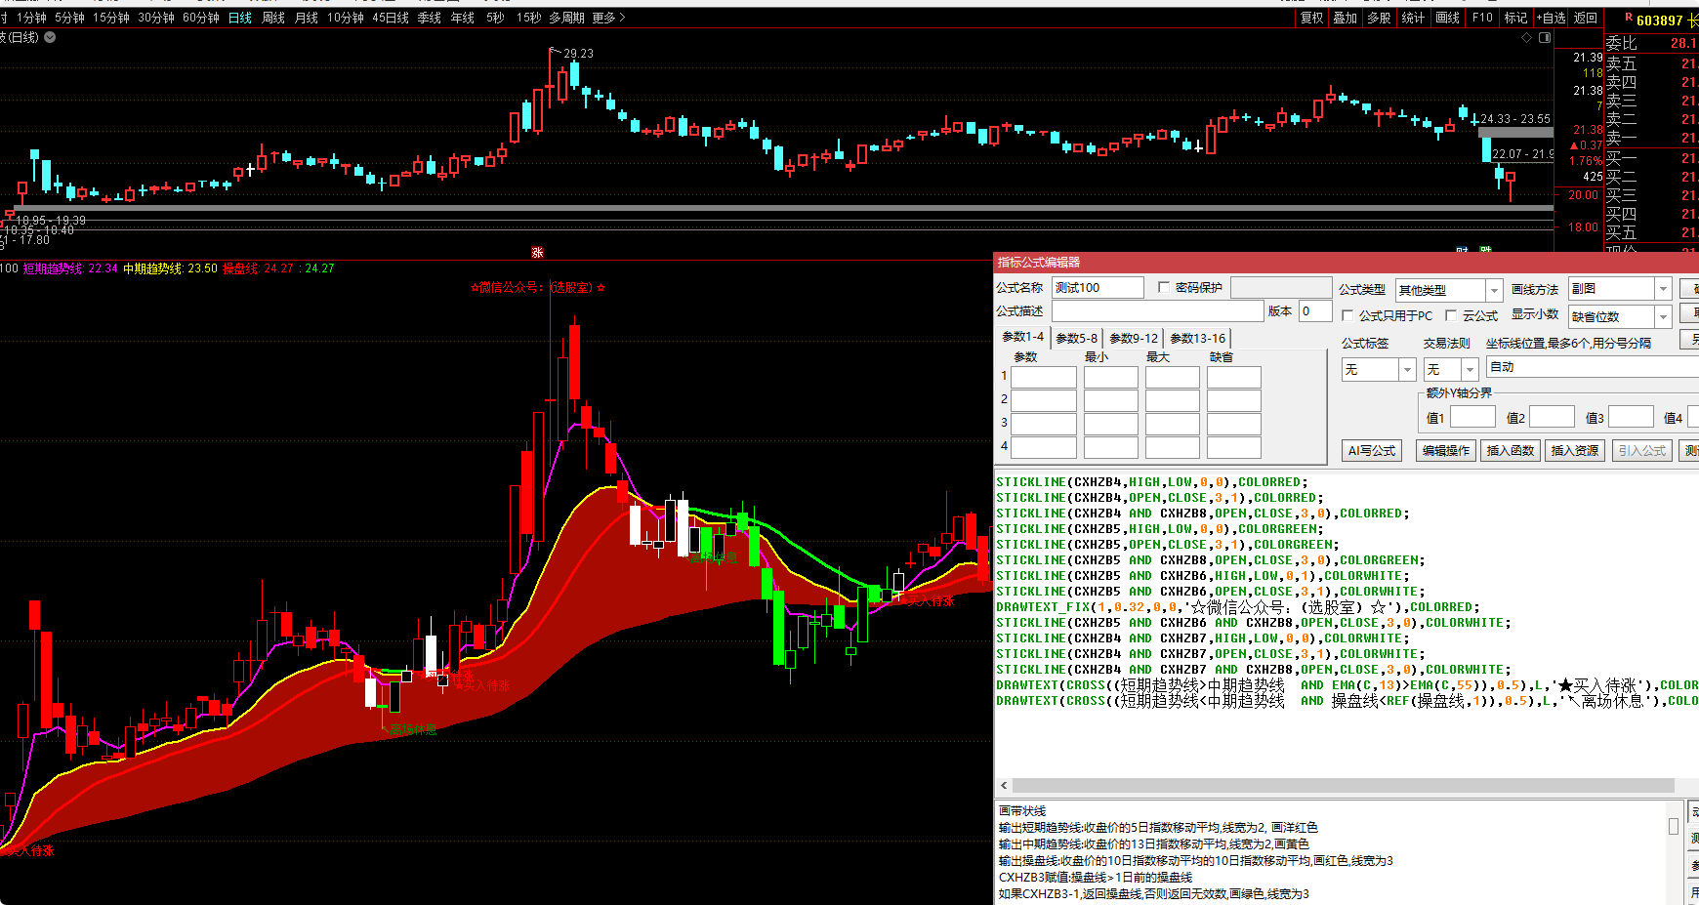1699x905 pixels.
Task: Open the 显示小数 dropdown
Action: [x=1663, y=316]
